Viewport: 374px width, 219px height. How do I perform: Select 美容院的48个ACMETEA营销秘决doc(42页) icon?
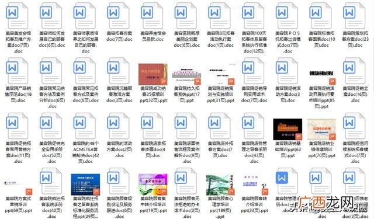85,126
